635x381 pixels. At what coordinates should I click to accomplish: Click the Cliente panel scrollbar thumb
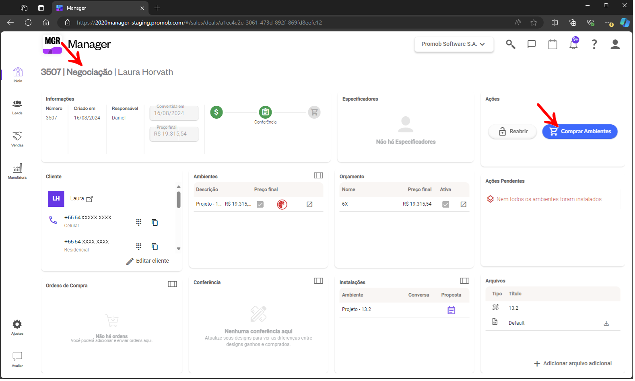point(179,200)
